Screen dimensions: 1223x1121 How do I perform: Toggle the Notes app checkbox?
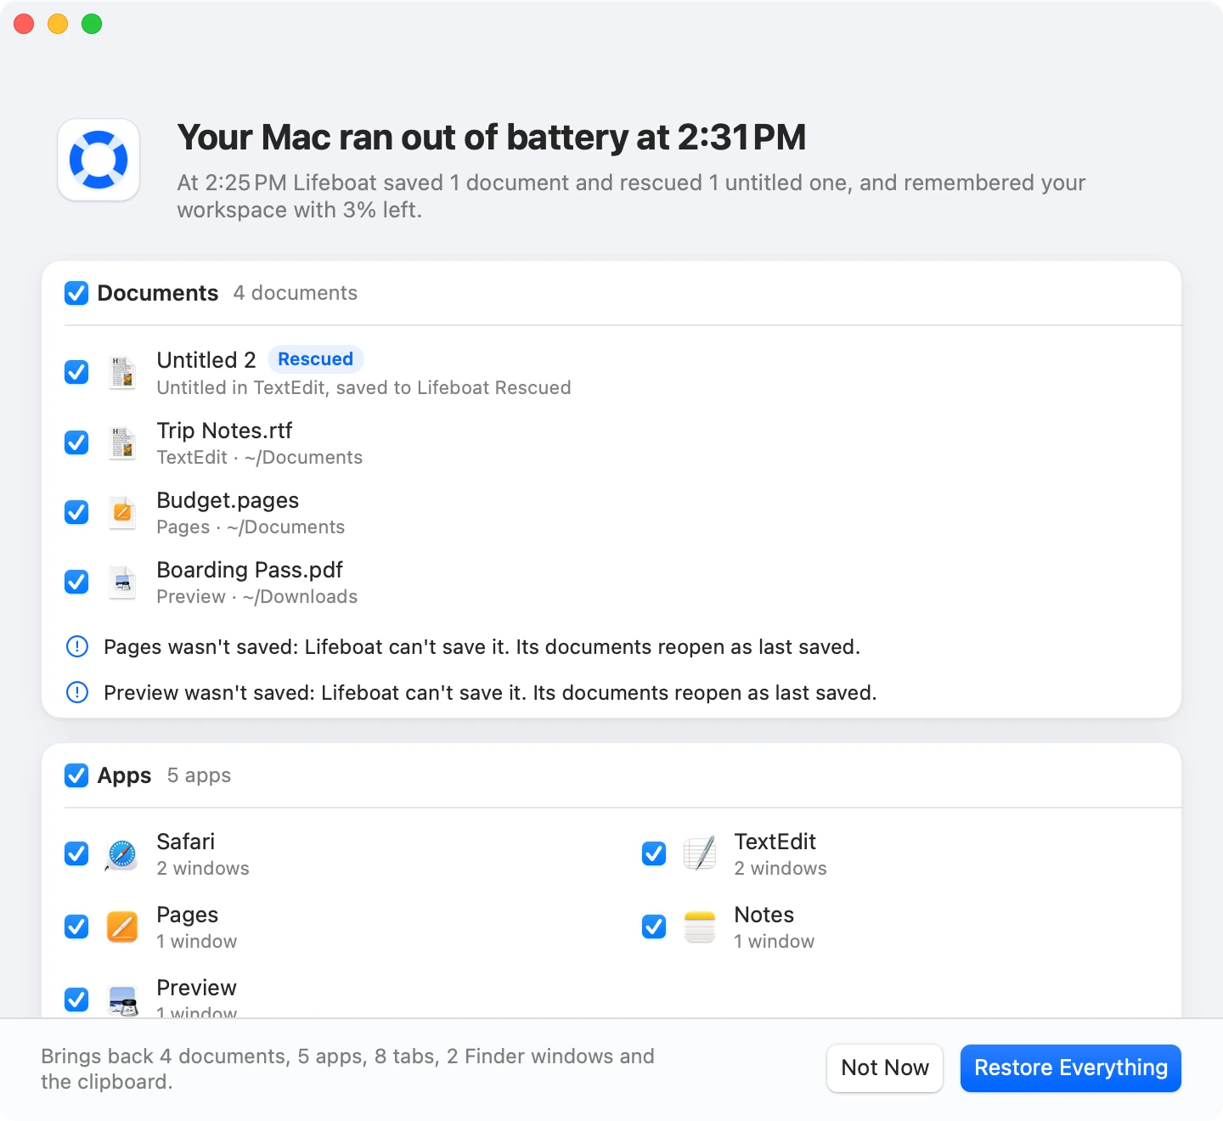[654, 927]
